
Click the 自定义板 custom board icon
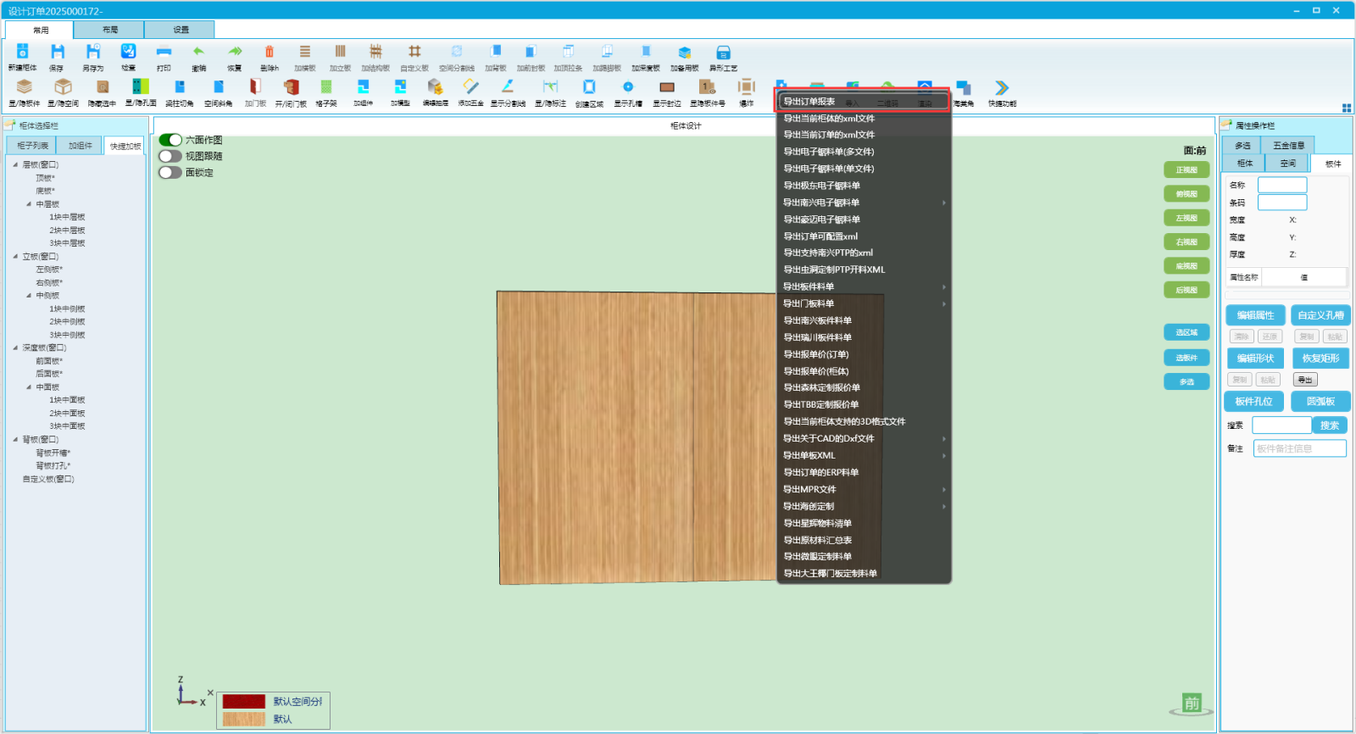point(414,53)
